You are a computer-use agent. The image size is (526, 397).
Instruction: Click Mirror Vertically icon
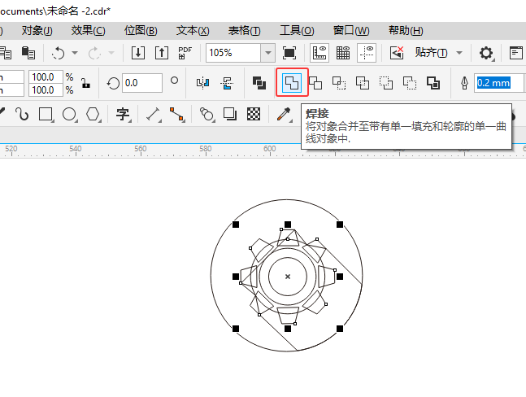pyautogui.click(x=227, y=82)
